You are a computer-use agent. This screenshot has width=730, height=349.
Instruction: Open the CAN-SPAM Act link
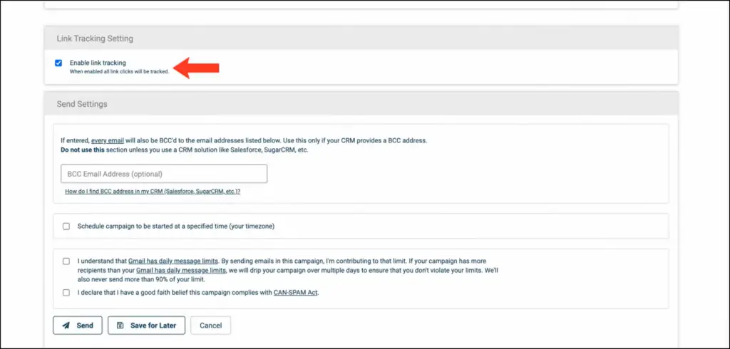(296, 293)
